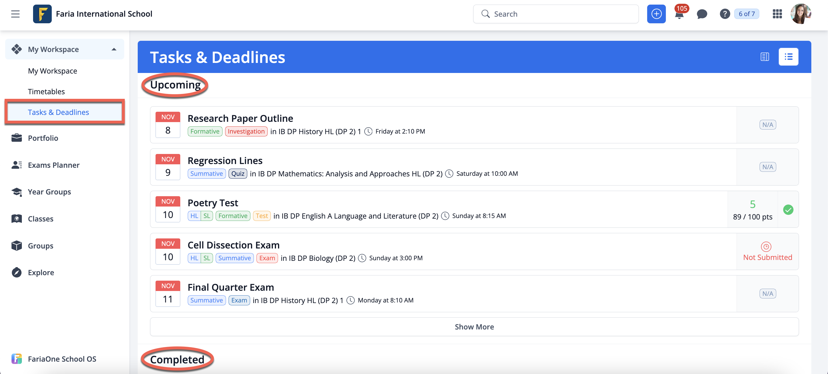Viewport: 828px width, 374px height.
Task: Open the apps grid launcher
Action: click(x=777, y=14)
